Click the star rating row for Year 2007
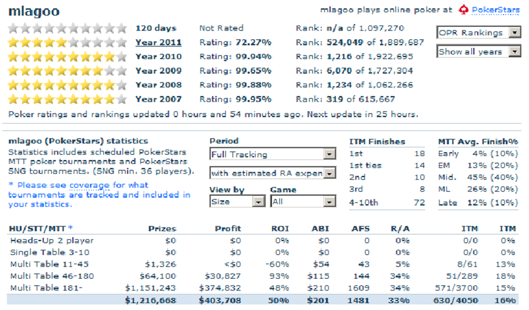529x310 pixels. 68,99
